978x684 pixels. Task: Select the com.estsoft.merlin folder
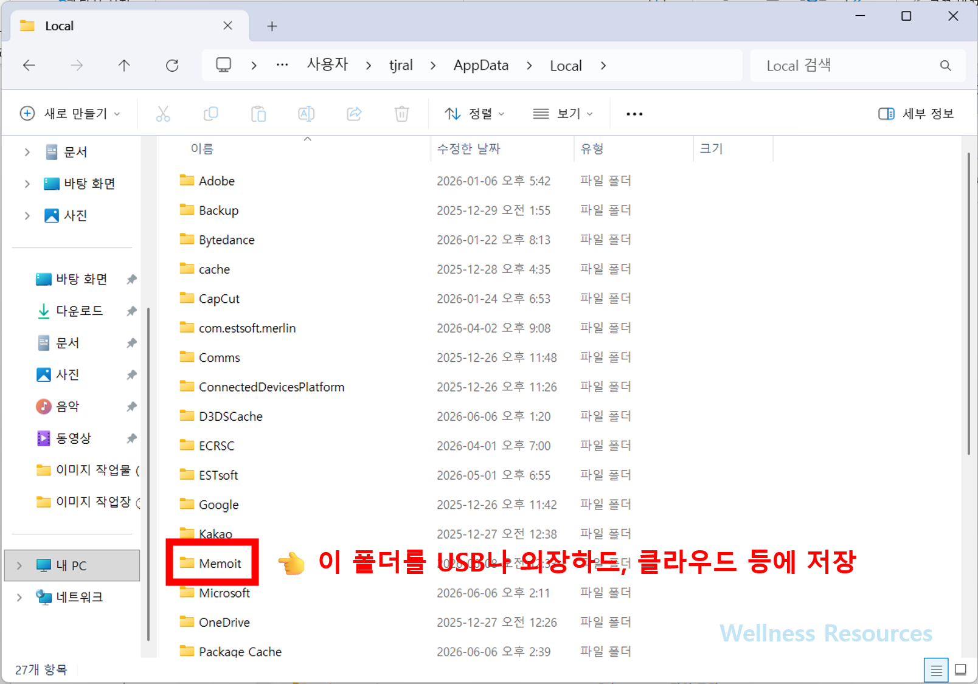coord(238,328)
